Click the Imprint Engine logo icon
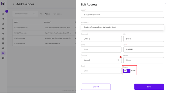This screenshot has height=94, width=169. [3, 3]
